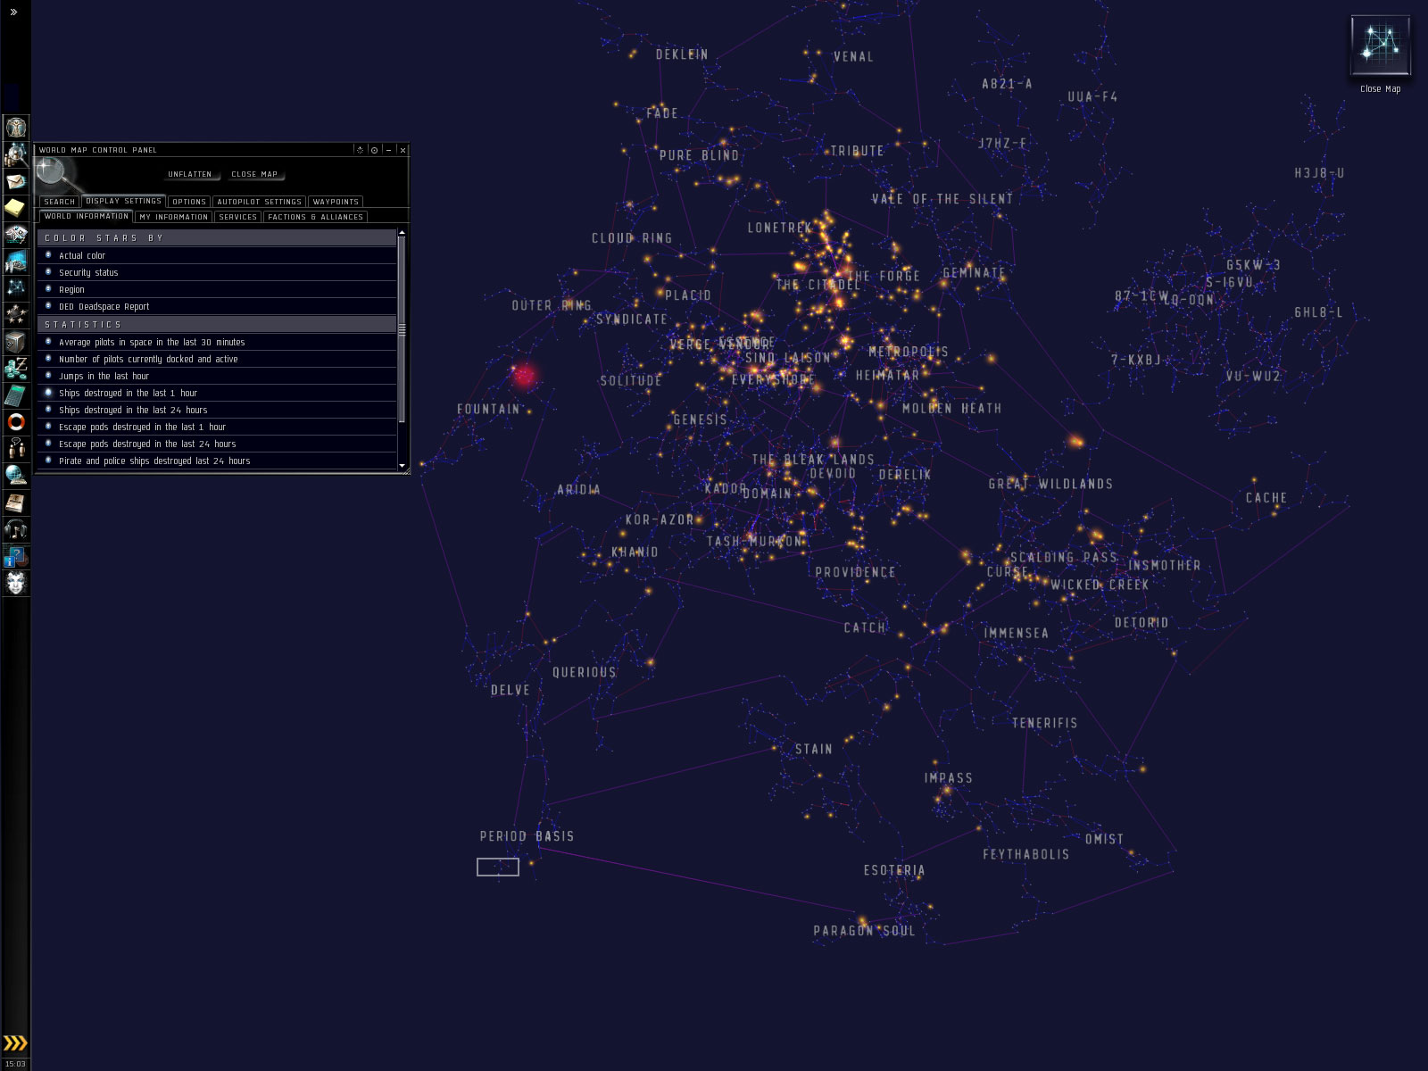1428x1071 pixels.
Task: Color stars by Security status
Action: tap(217, 272)
